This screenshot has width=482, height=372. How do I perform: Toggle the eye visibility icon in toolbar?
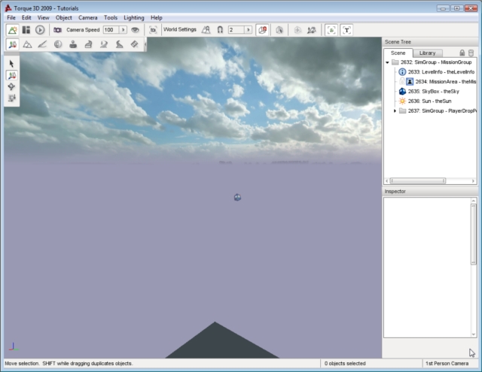pos(135,30)
